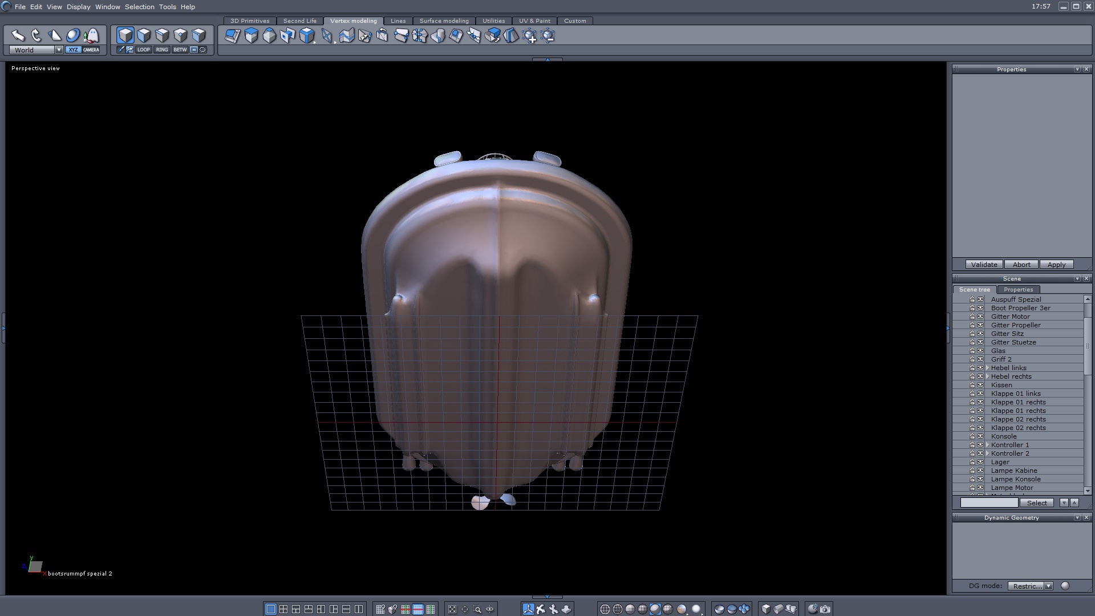Open the World coordinate dropdown
The image size is (1095, 616).
[59, 50]
